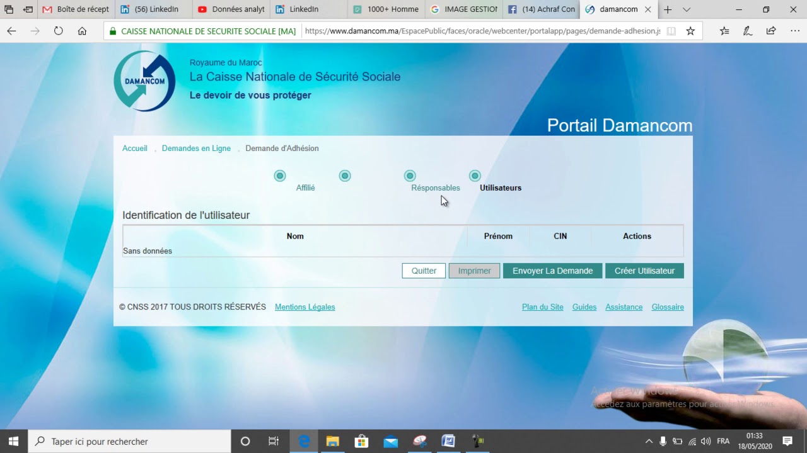Switch to the 1000+ Homme tab
This screenshot has width=807, height=453.
[386, 9]
